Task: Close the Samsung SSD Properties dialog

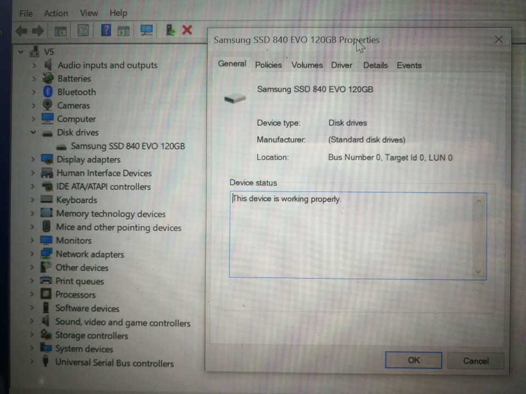Action: point(499,39)
